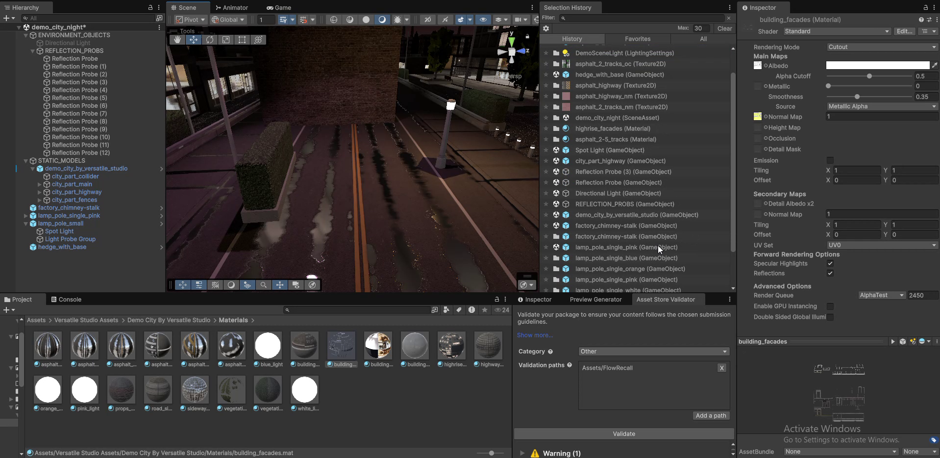Switch to Favorites tab in Selection History
The height and width of the screenshot is (458, 940).
[x=638, y=39]
